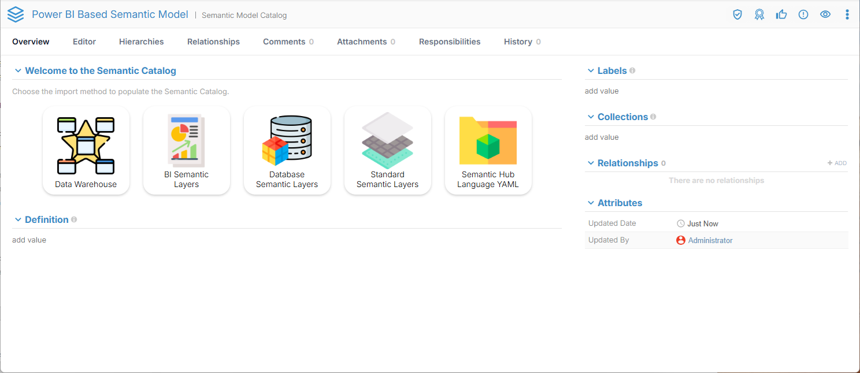Open the Hierarchies tab
860x373 pixels.
(142, 42)
